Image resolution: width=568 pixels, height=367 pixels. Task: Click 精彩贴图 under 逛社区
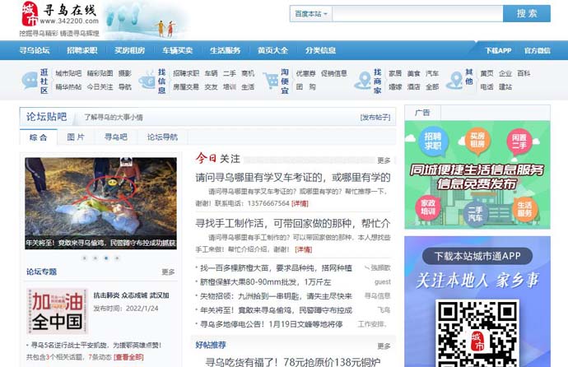click(x=100, y=73)
